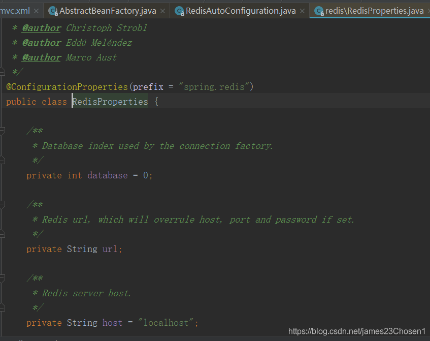Fold the Redis server host comment closing marker
430x341 pixels.
tap(2, 307)
